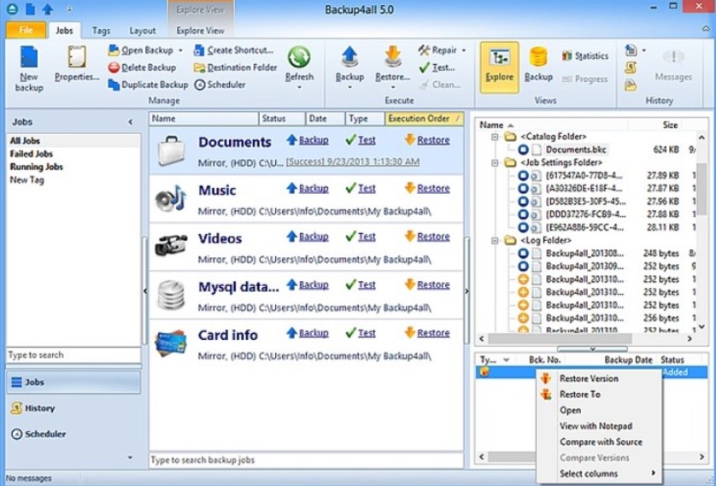Choose Compare with Source in context menu
The height and width of the screenshot is (486, 716).
601,442
